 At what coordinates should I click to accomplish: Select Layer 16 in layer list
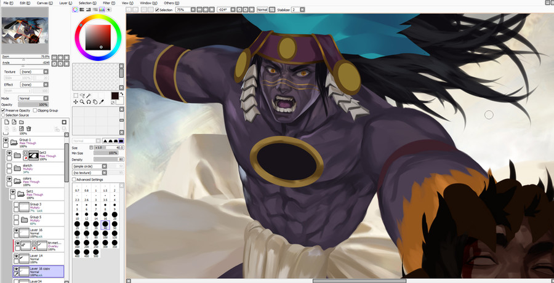(x=39, y=233)
